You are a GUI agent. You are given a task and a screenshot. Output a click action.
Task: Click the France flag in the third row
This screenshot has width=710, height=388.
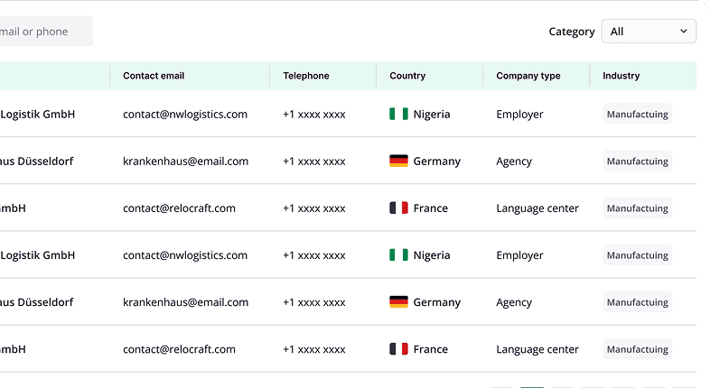coord(398,208)
